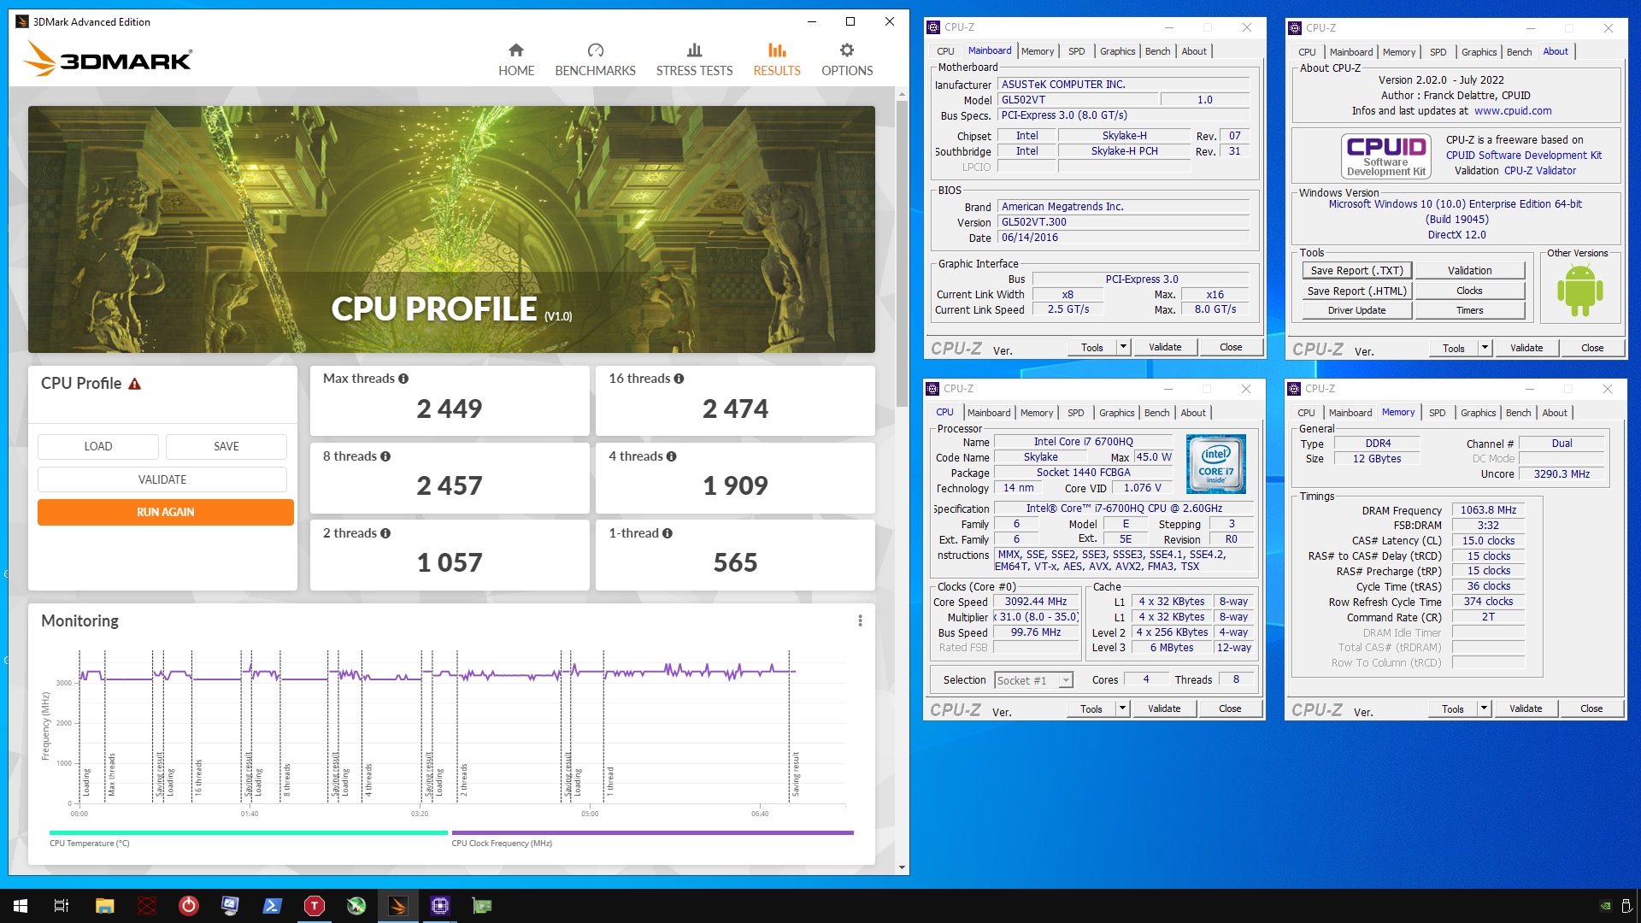Switch to 3DMark taskbar icon

click(398, 906)
